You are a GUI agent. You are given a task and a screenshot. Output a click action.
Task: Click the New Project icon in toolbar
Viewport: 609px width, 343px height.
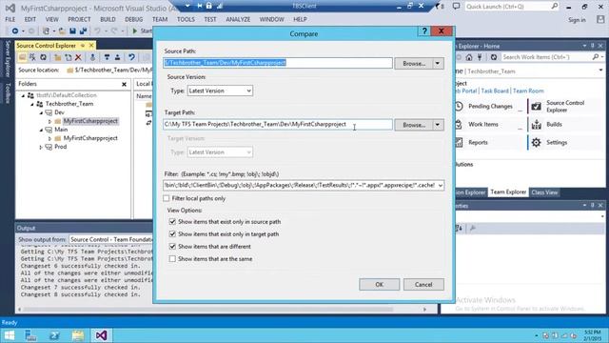point(46,30)
